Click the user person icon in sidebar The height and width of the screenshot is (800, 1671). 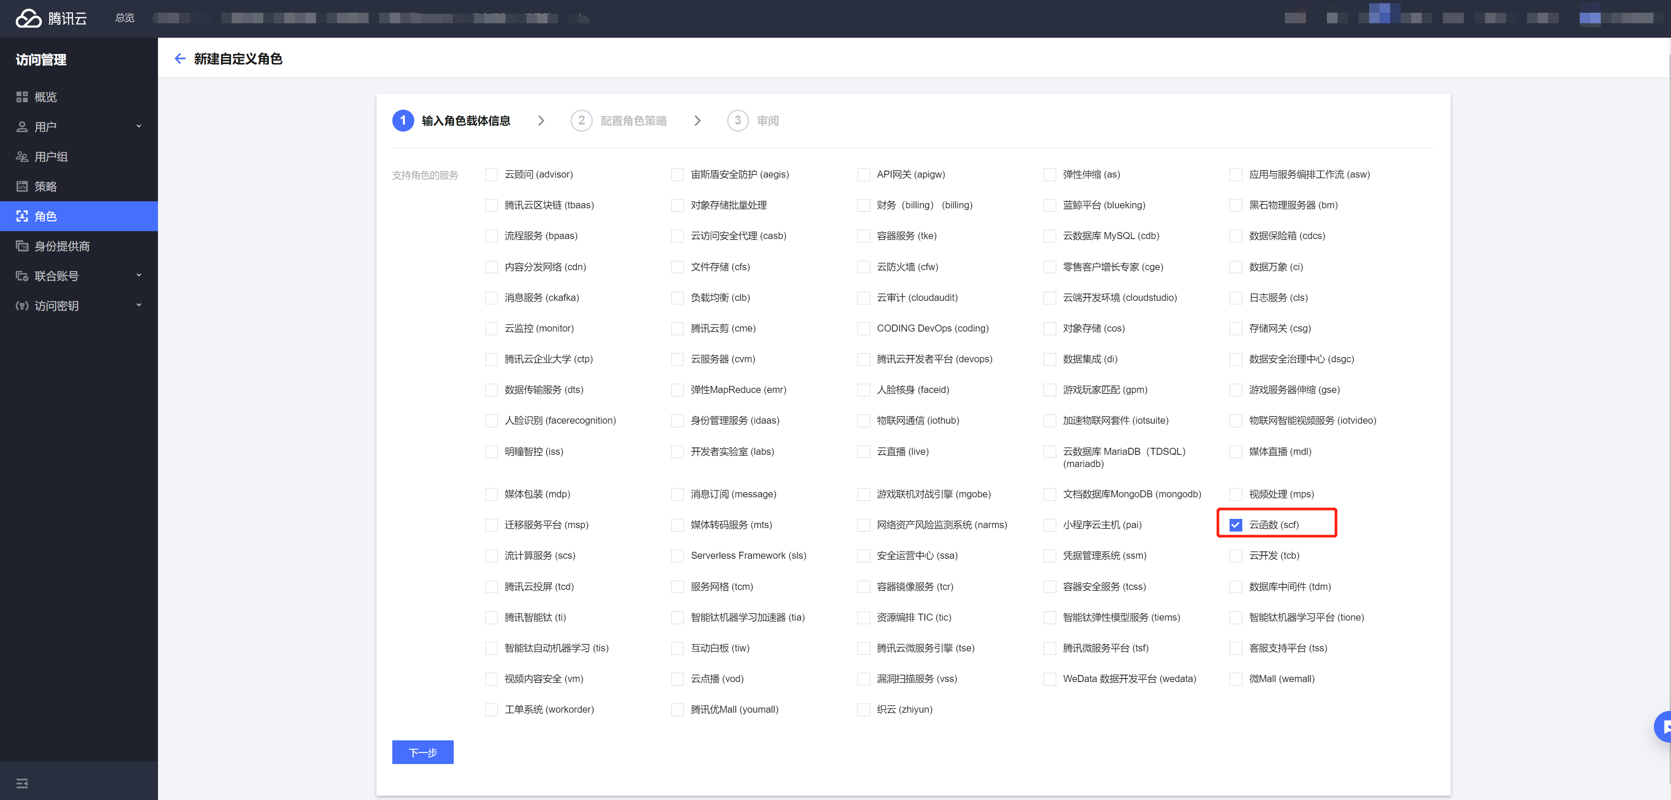[x=22, y=127]
